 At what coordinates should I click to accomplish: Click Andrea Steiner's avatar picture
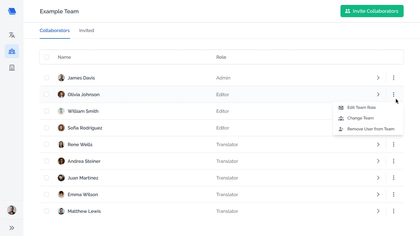(x=61, y=161)
